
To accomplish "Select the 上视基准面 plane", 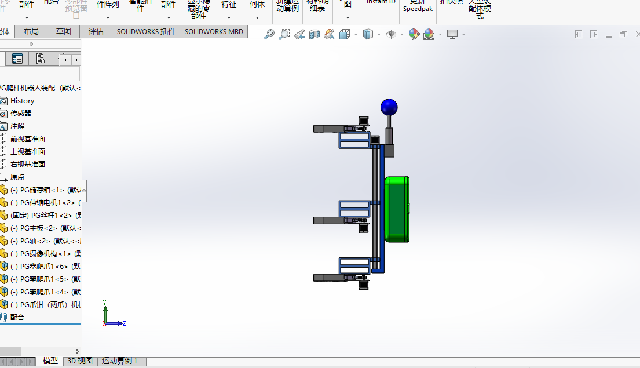I will click(x=28, y=151).
